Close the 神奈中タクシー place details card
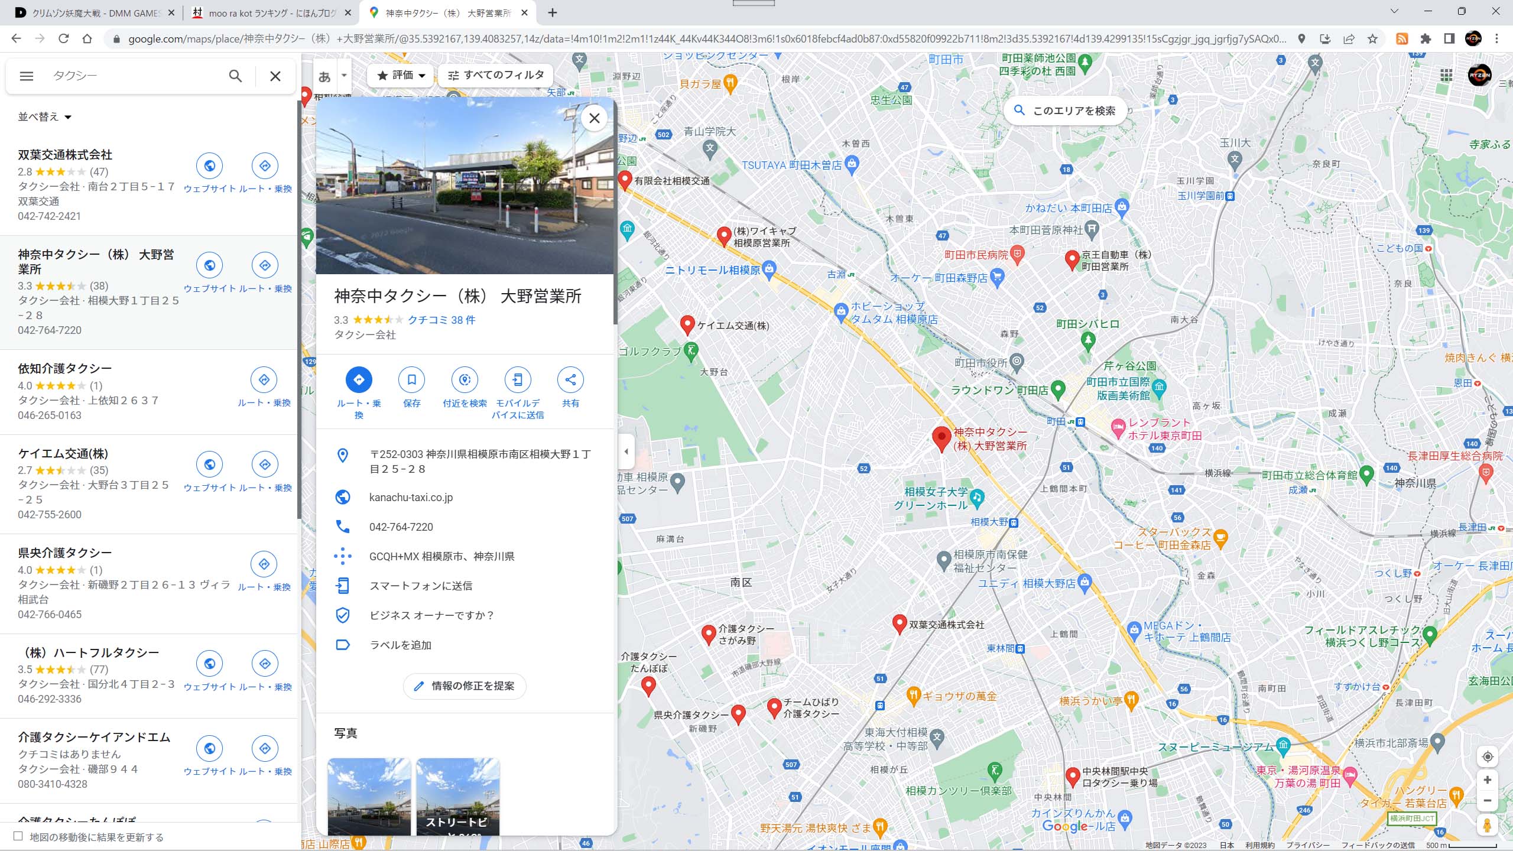Image resolution: width=1513 pixels, height=851 pixels. pyautogui.click(x=595, y=118)
